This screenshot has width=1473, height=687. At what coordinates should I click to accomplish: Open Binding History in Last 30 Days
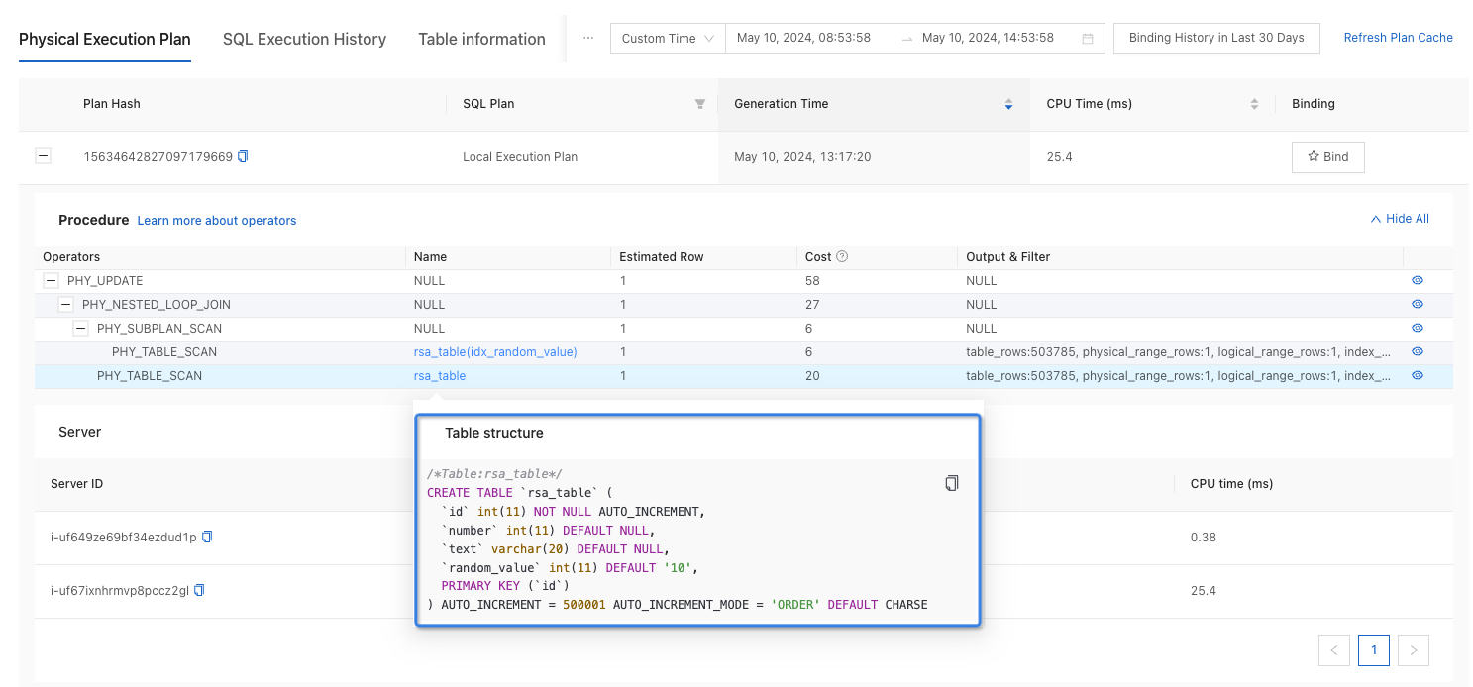point(1216,38)
